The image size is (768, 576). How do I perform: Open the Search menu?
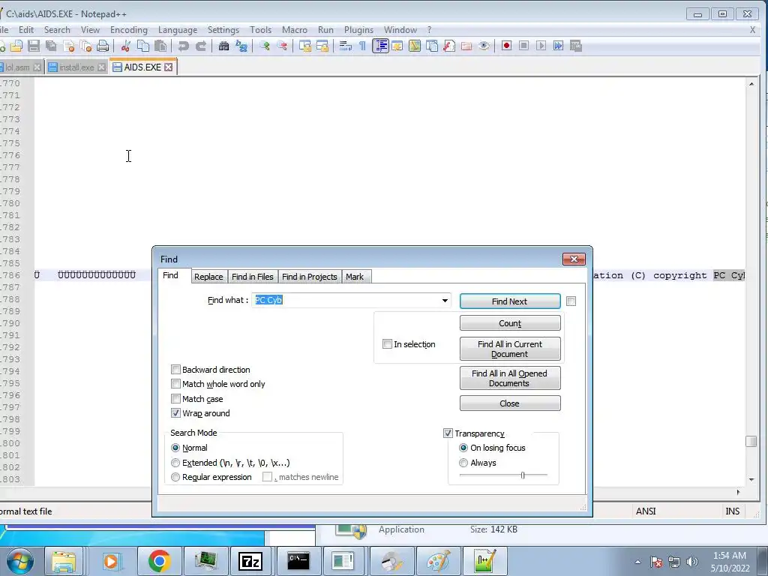point(57,30)
